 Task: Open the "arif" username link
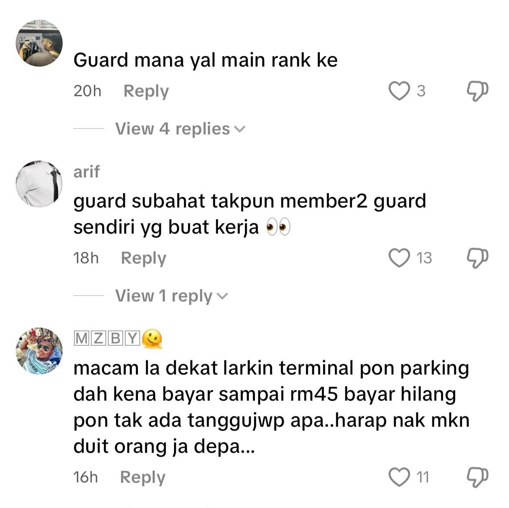point(86,172)
